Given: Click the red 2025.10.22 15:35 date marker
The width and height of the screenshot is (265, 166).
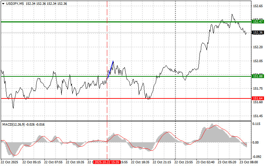Looking at the screenshot, I should (x=107, y=163).
